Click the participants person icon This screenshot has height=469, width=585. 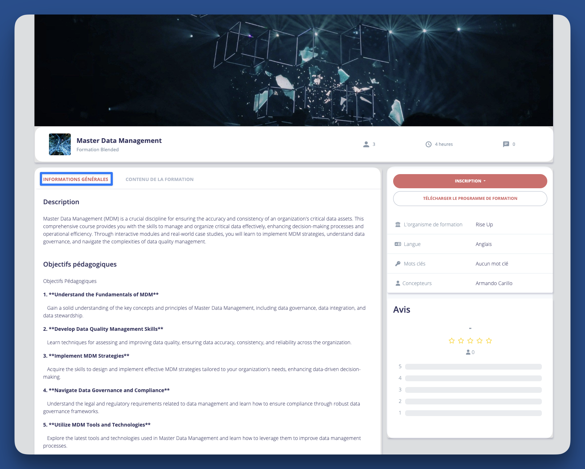click(366, 144)
